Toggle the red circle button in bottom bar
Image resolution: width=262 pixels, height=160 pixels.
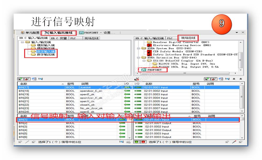click(x=143, y=142)
